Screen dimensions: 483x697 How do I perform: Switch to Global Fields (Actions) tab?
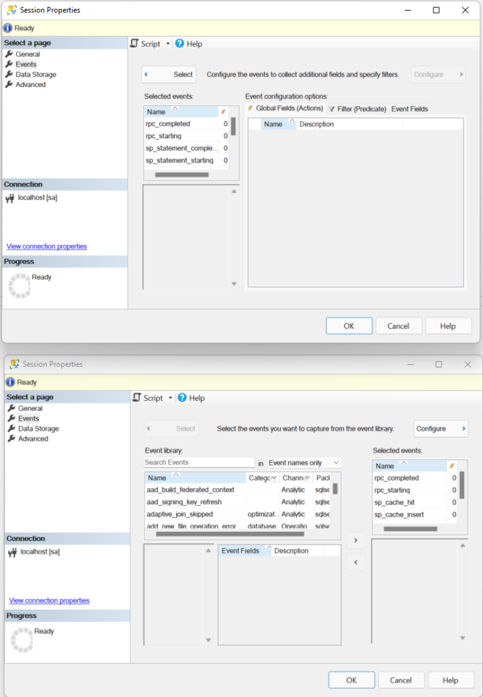(x=285, y=108)
